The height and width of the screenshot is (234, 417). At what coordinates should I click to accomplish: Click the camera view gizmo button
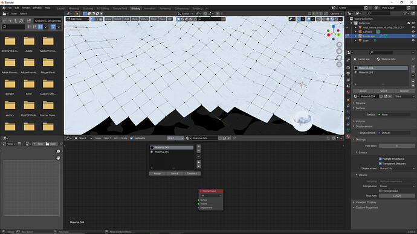(x=339, y=58)
